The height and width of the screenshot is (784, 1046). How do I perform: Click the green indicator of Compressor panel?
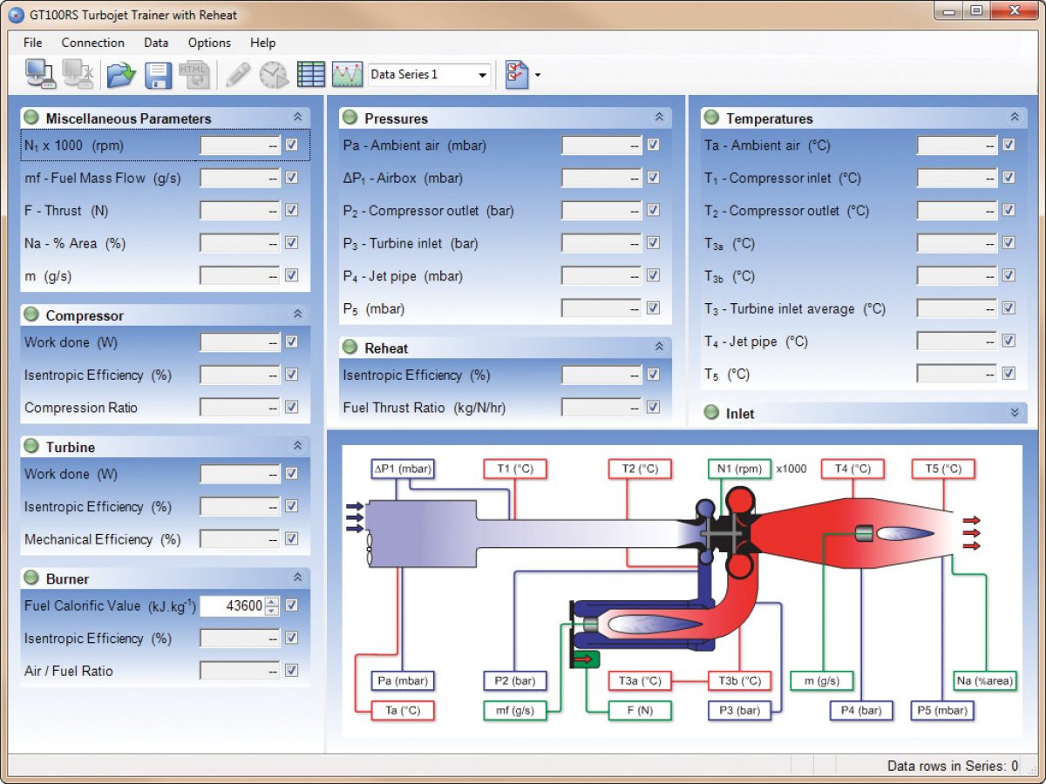(x=31, y=314)
